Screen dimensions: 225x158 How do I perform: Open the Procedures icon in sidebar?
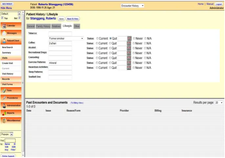pos(4,98)
